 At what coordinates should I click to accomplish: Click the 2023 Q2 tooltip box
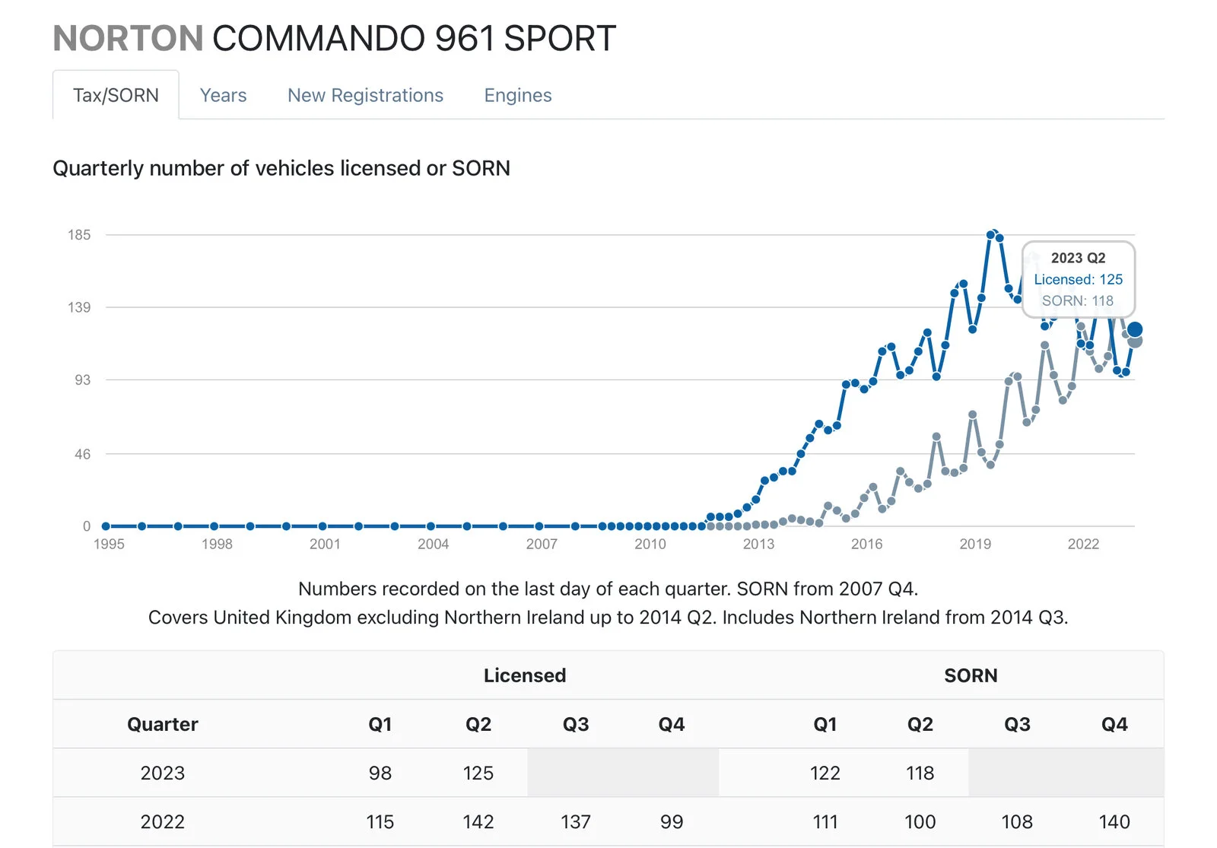coord(1078,279)
